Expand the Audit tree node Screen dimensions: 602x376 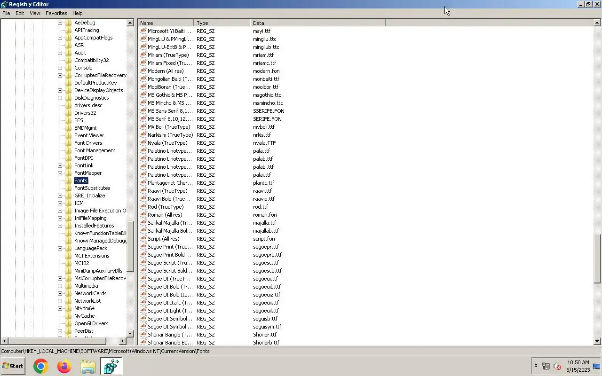point(60,53)
